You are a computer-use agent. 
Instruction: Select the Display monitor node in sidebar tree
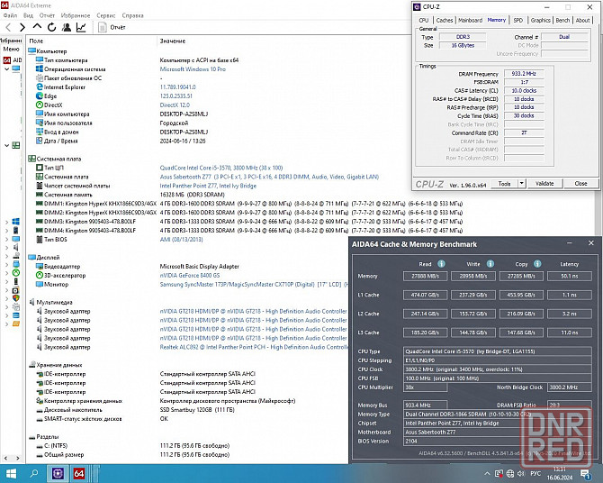(x=16, y=239)
